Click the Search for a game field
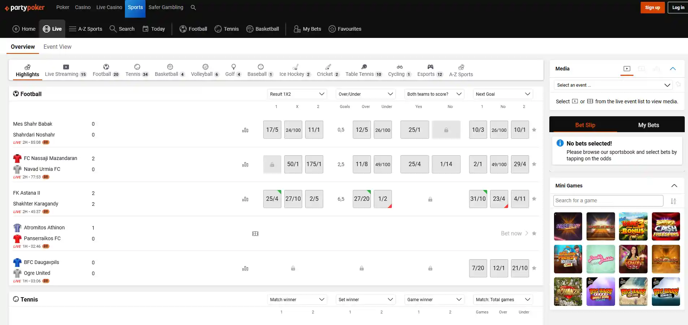 (608, 200)
